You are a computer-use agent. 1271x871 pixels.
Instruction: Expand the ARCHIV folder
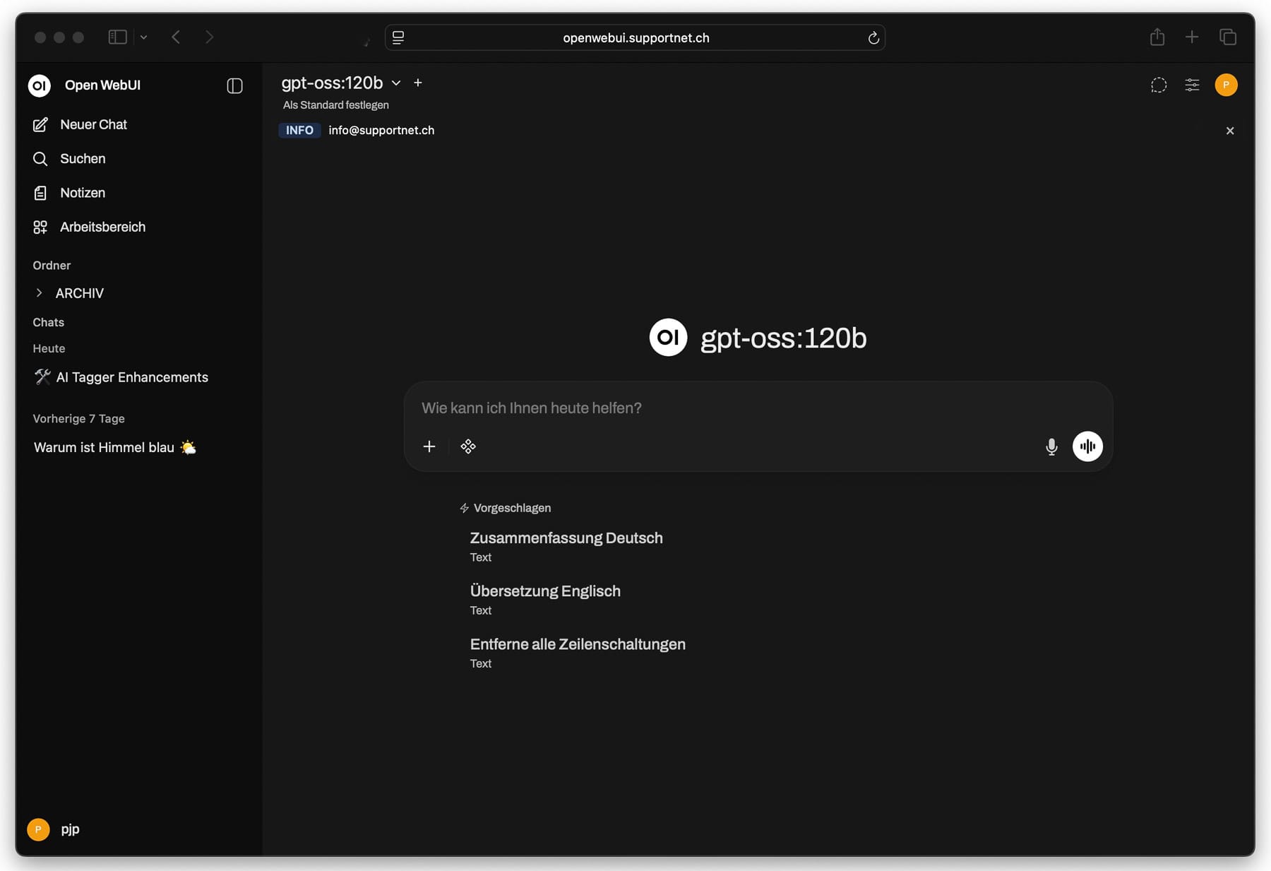click(x=40, y=293)
